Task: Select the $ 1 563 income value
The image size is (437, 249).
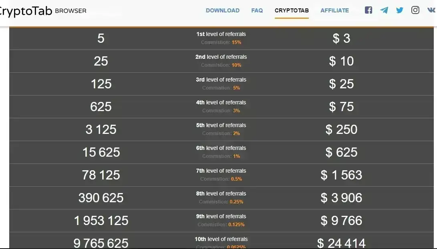Action: [x=341, y=175]
